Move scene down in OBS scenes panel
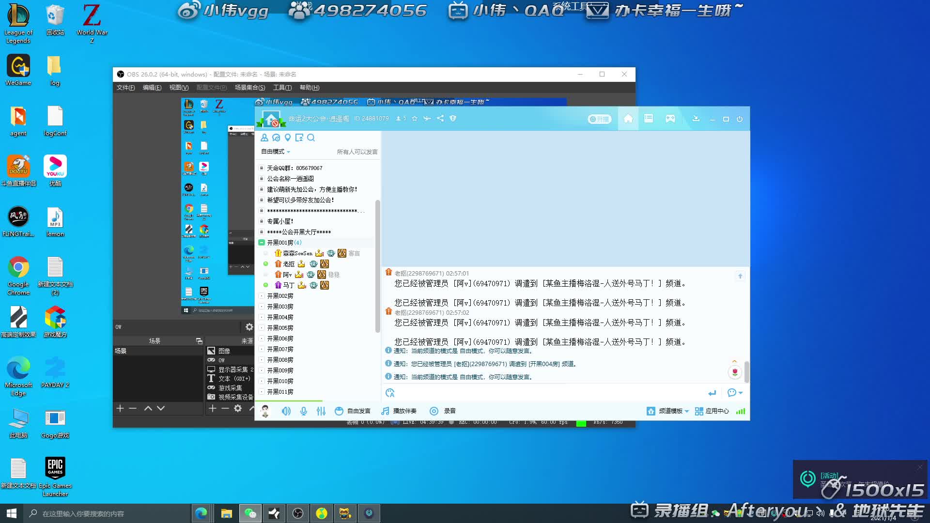The image size is (930, 523). tap(161, 408)
